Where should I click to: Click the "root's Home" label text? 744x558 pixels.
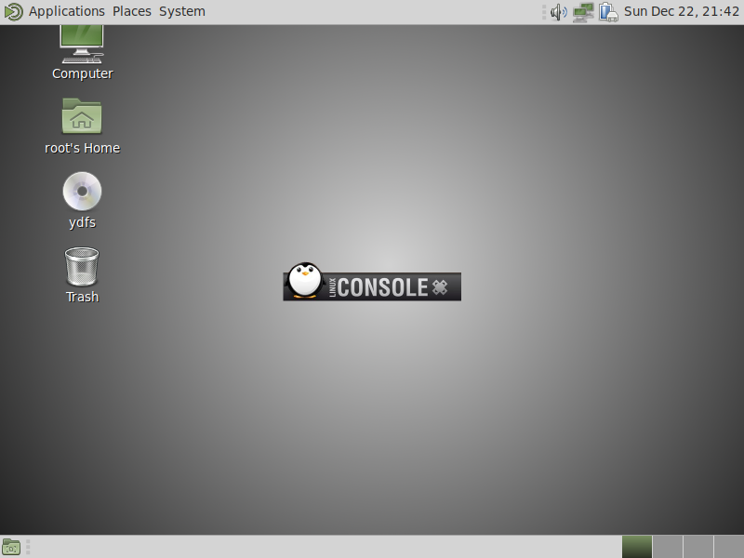(82, 148)
